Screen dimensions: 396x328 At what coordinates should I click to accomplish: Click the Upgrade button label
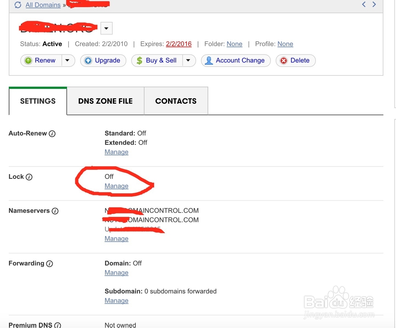[x=107, y=60]
